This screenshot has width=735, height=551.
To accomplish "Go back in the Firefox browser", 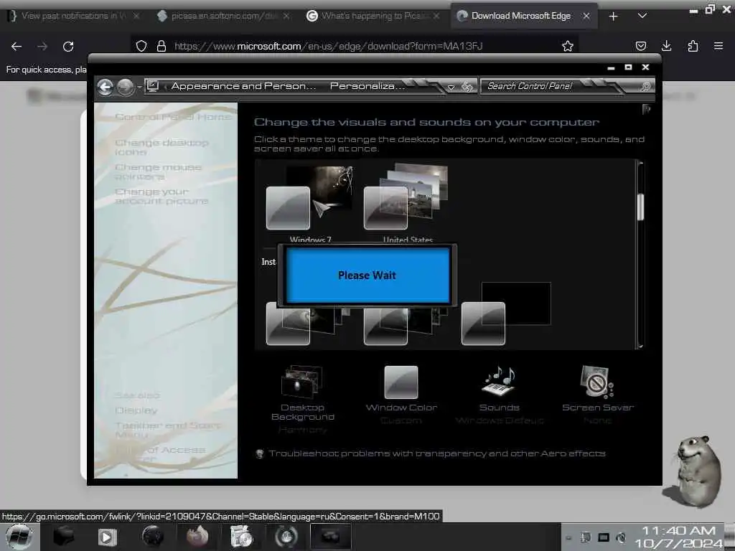I will [17, 46].
